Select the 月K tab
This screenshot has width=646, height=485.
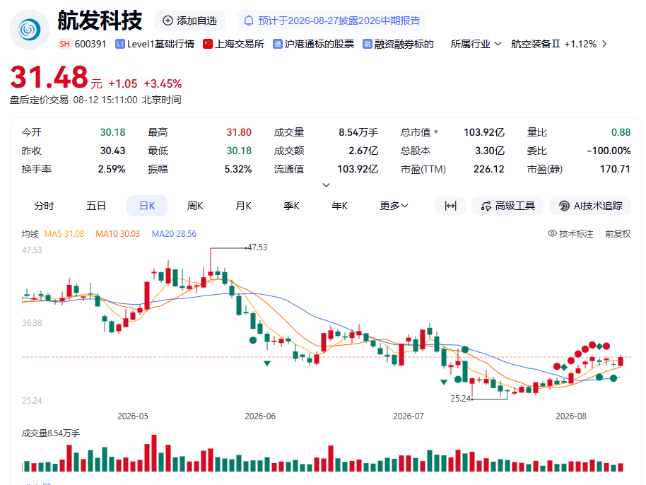tap(243, 206)
